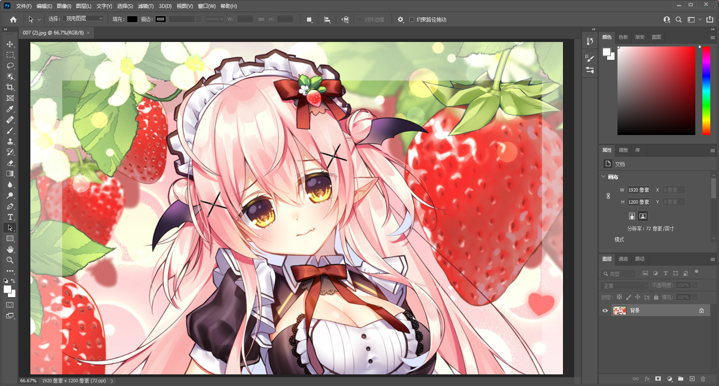Change the screen mode

pos(10,316)
